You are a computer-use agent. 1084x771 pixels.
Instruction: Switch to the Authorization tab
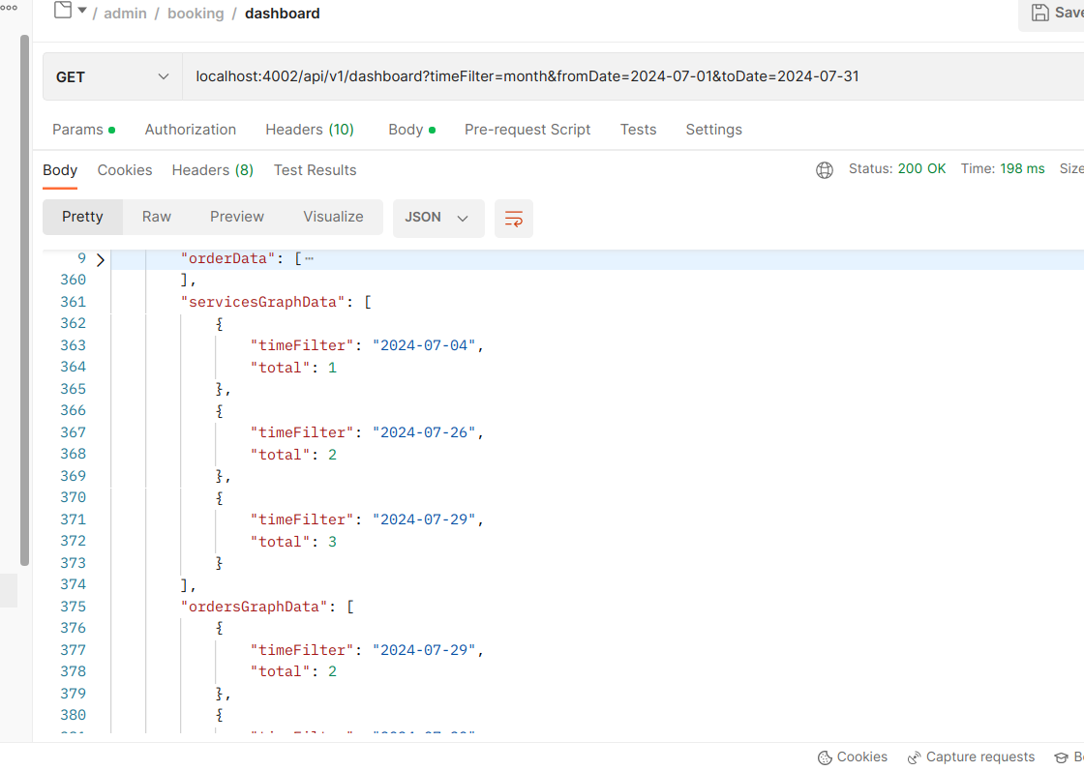[x=190, y=130]
